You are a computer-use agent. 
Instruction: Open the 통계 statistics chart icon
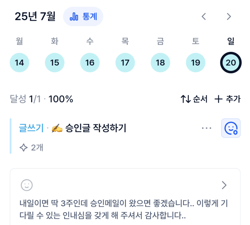(x=74, y=16)
